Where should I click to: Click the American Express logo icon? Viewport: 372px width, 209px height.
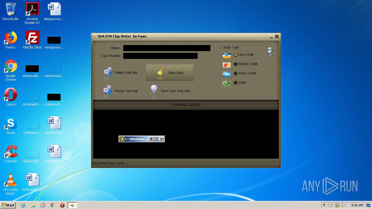pos(227,74)
